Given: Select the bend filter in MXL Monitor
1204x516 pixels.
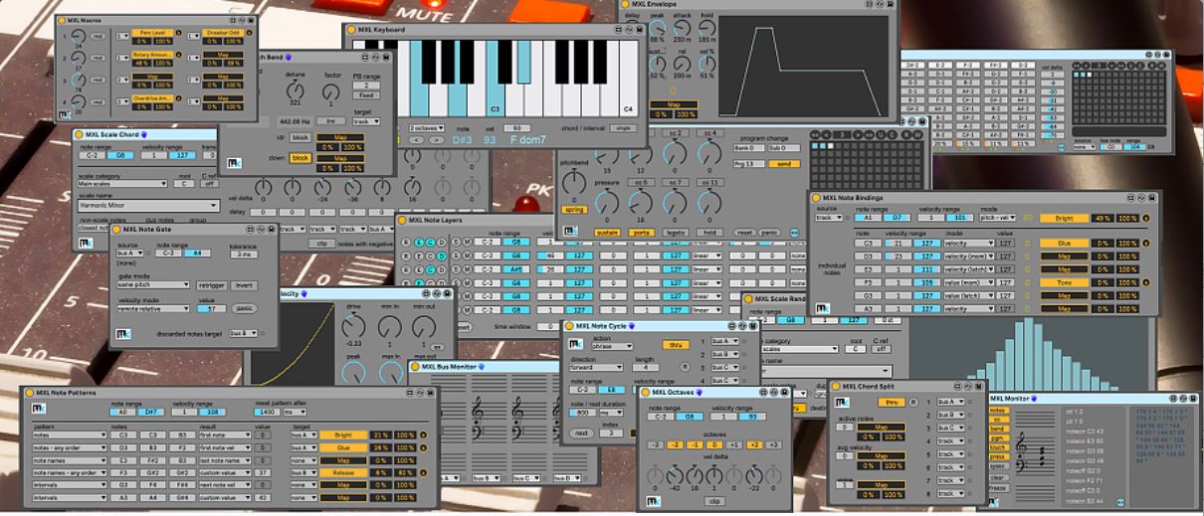Looking at the screenshot, I should coord(998,429).
